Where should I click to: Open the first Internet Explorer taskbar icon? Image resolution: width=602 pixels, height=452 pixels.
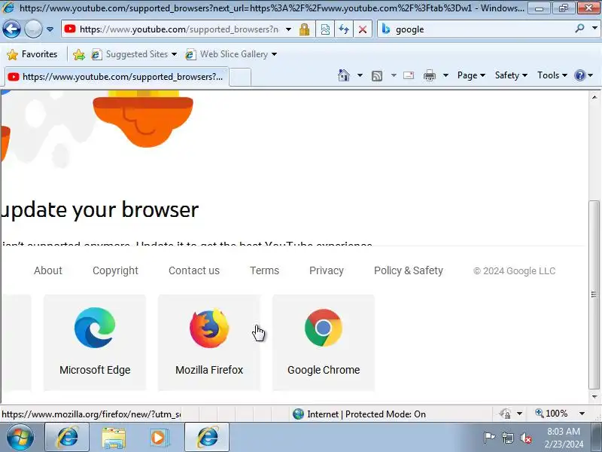[67, 438]
